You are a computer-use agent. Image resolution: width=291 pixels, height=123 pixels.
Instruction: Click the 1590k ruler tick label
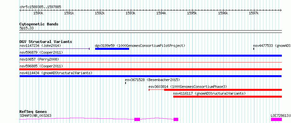coord(38,13)
